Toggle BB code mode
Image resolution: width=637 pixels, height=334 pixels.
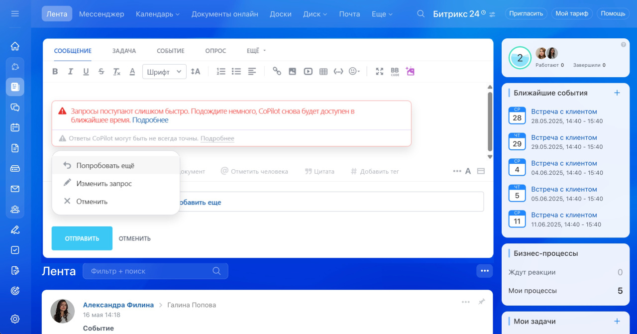pyautogui.click(x=395, y=72)
